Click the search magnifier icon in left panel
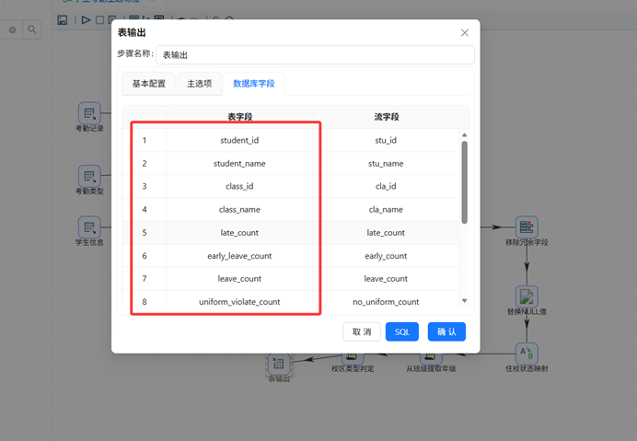637x441 pixels. pyautogui.click(x=31, y=29)
